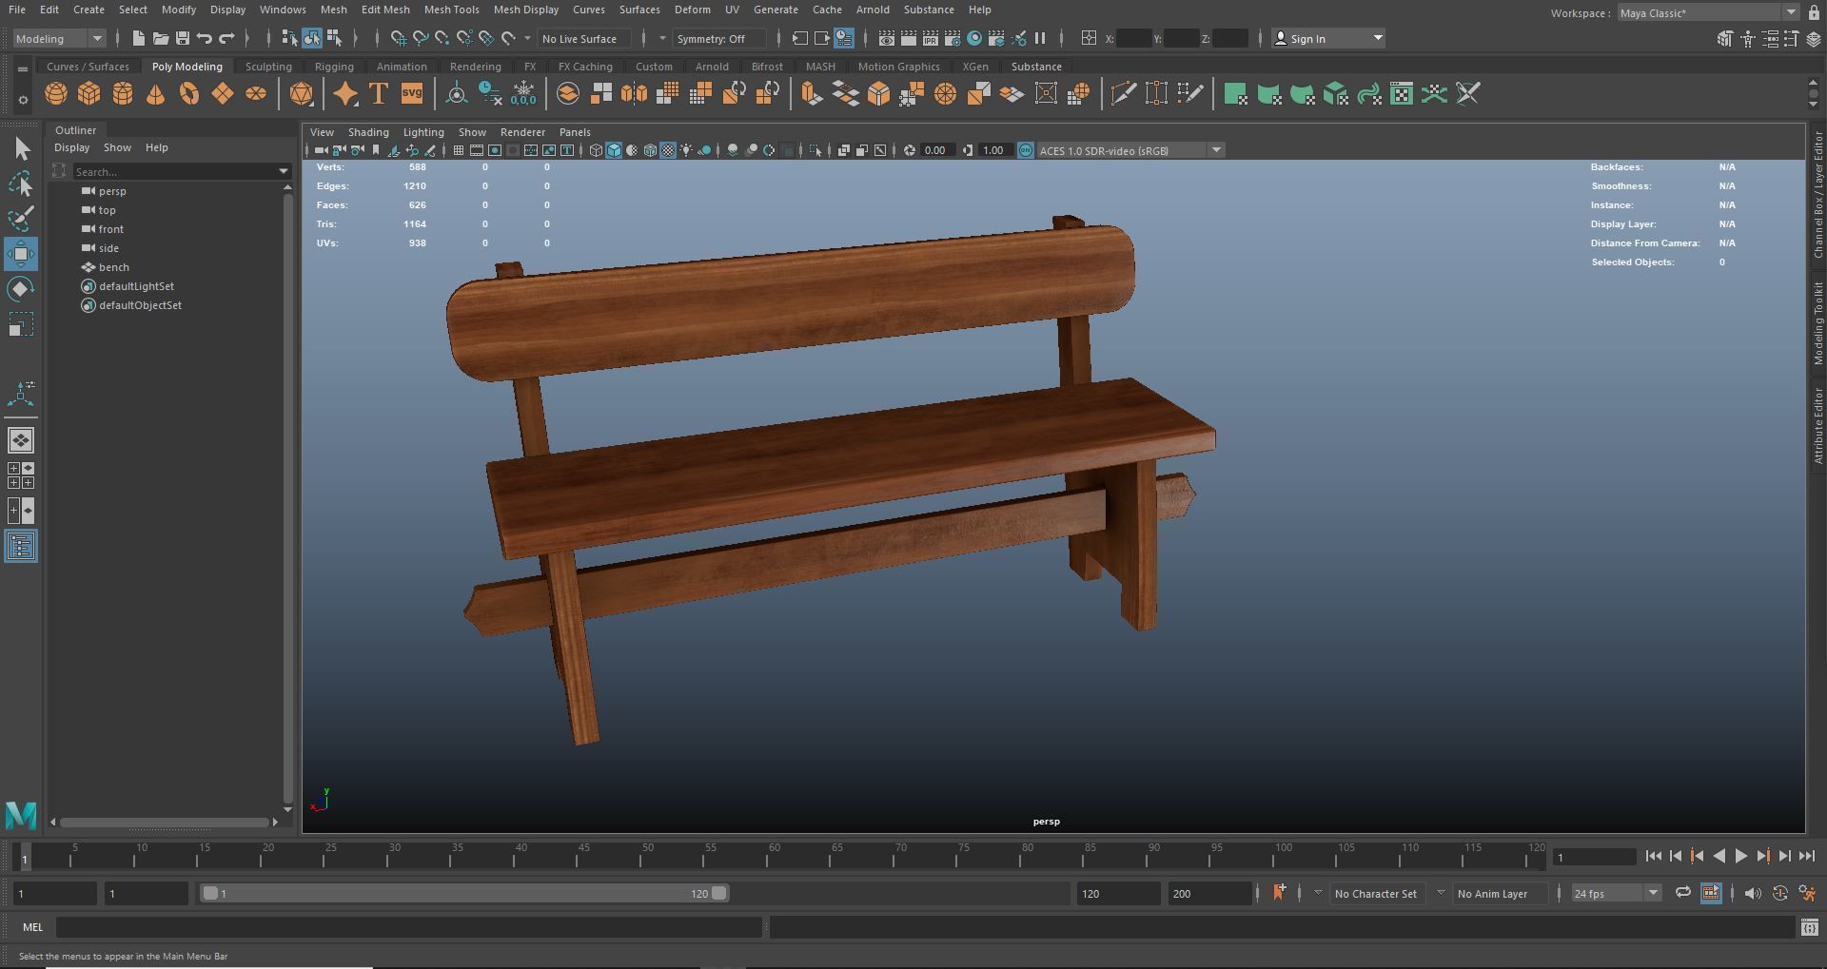
Task: Expand the Sign In dropdown
Action: (1378, 39)
